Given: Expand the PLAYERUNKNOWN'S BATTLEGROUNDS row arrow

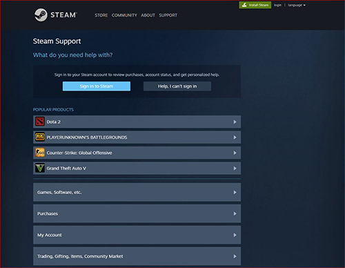Looking at the screenshot, I should click(235, 137).
